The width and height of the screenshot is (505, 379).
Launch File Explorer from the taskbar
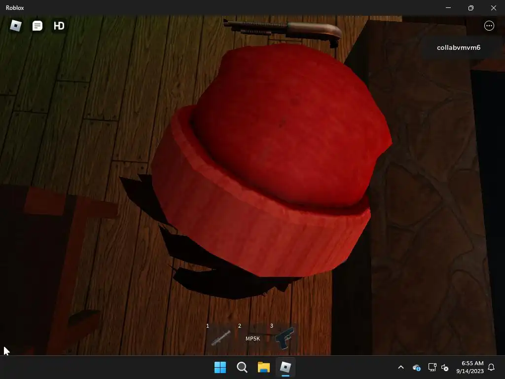[x=263, y=367]
